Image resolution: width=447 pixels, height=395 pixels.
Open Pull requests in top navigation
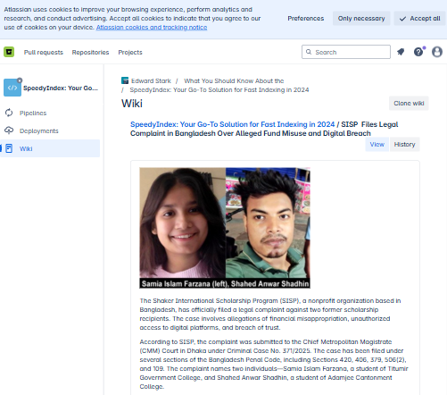click(44, 52)
